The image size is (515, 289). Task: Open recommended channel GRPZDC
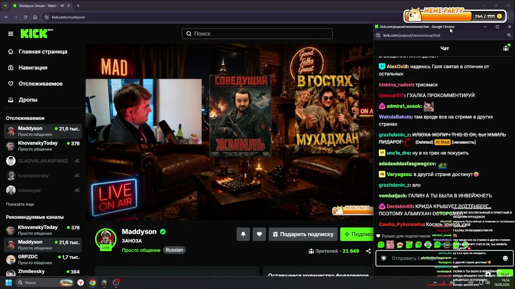click(x=43, y=260)
